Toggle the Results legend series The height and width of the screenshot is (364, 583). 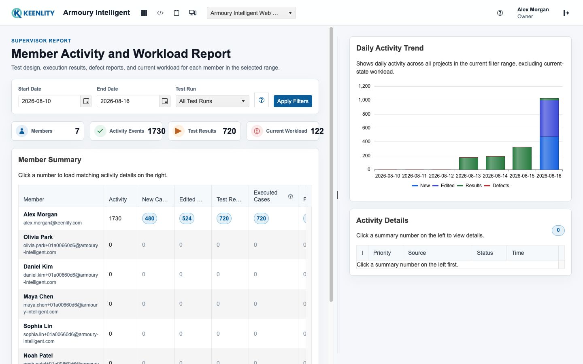pos(469,186)
